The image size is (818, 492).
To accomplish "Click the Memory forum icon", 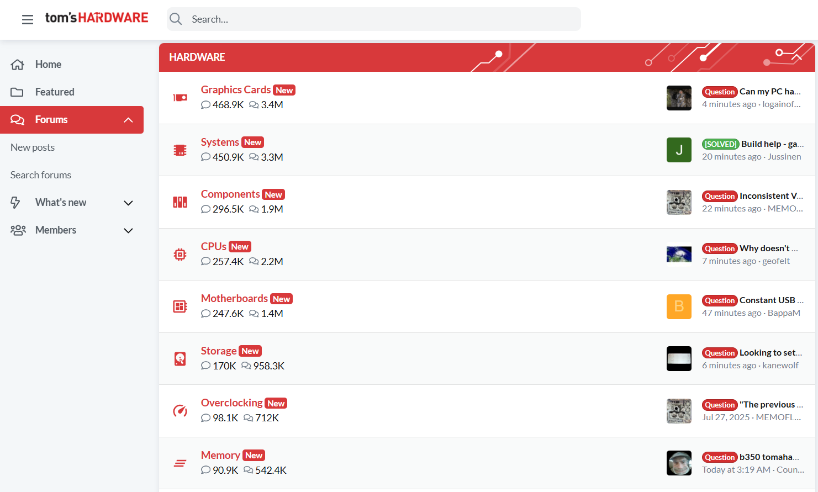I will point(180,463).
